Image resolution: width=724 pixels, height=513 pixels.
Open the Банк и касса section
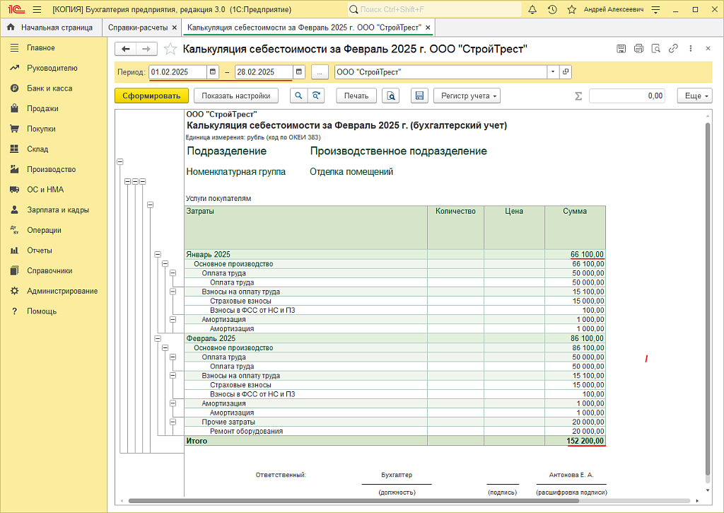(49, 88)
